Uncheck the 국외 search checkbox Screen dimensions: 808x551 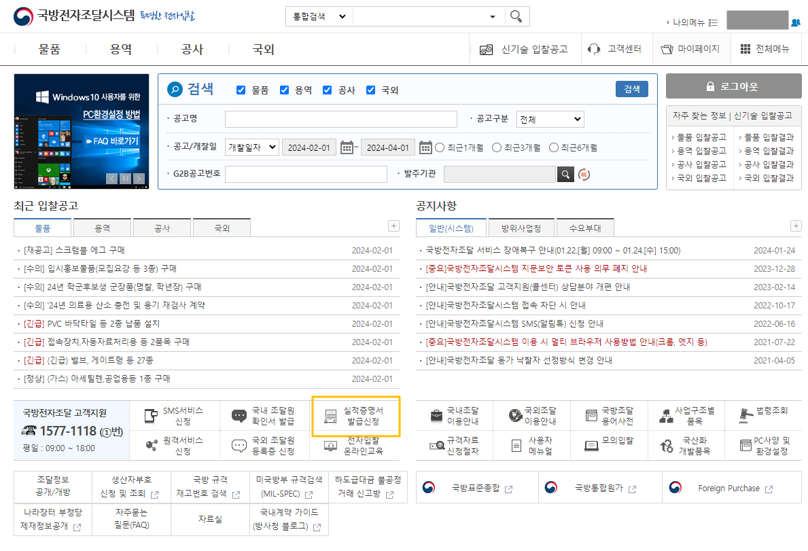pos(370,90)
